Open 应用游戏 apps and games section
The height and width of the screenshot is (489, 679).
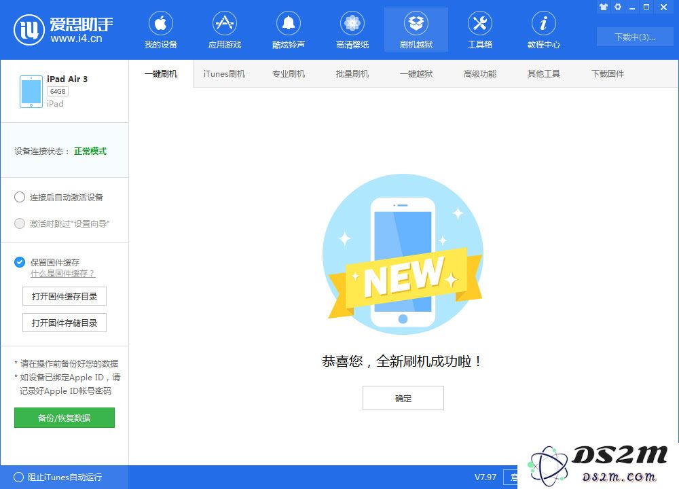(x=224, y=30)
